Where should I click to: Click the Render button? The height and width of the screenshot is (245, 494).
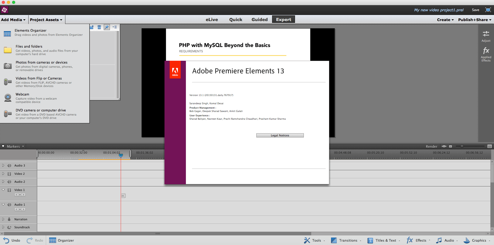[431, 146]
